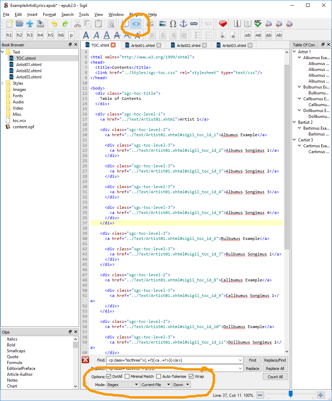Click the Replace All button

(275, 369)
